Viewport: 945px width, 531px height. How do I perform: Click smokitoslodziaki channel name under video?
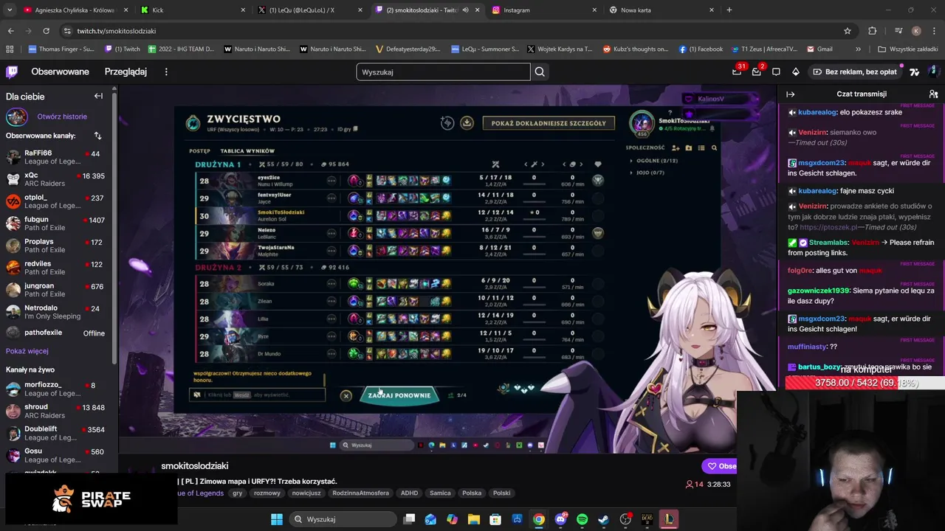pyautogui.click(x=195, y=465)
